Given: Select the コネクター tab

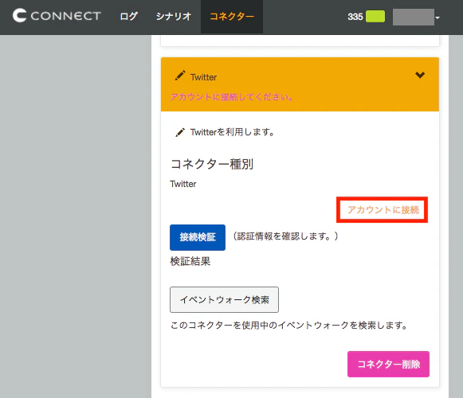Looking at the screenshot, I should [232, 17].
